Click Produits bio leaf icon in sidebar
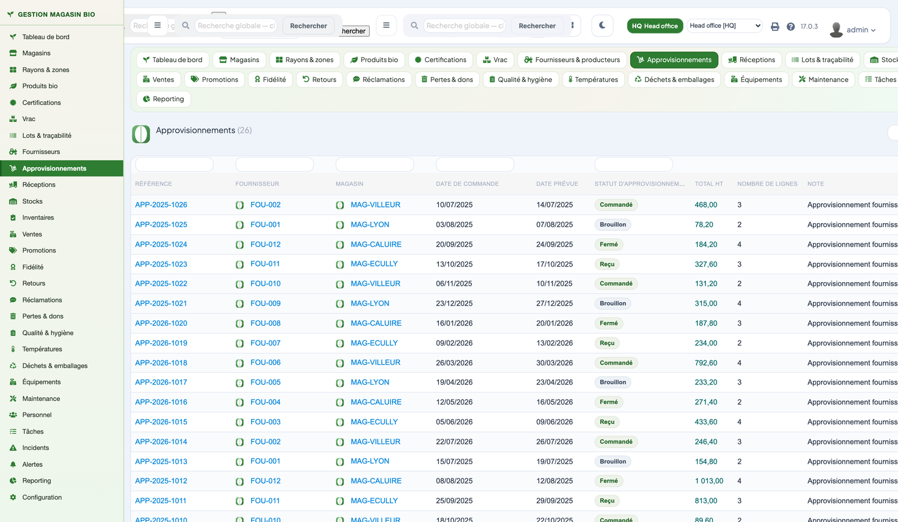The height and width of the screenshot is (522, 898). [13, 86]
